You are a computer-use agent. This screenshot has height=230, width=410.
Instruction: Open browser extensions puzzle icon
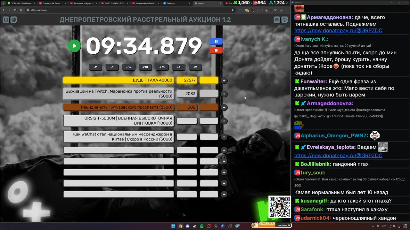(x=258, y=10)
